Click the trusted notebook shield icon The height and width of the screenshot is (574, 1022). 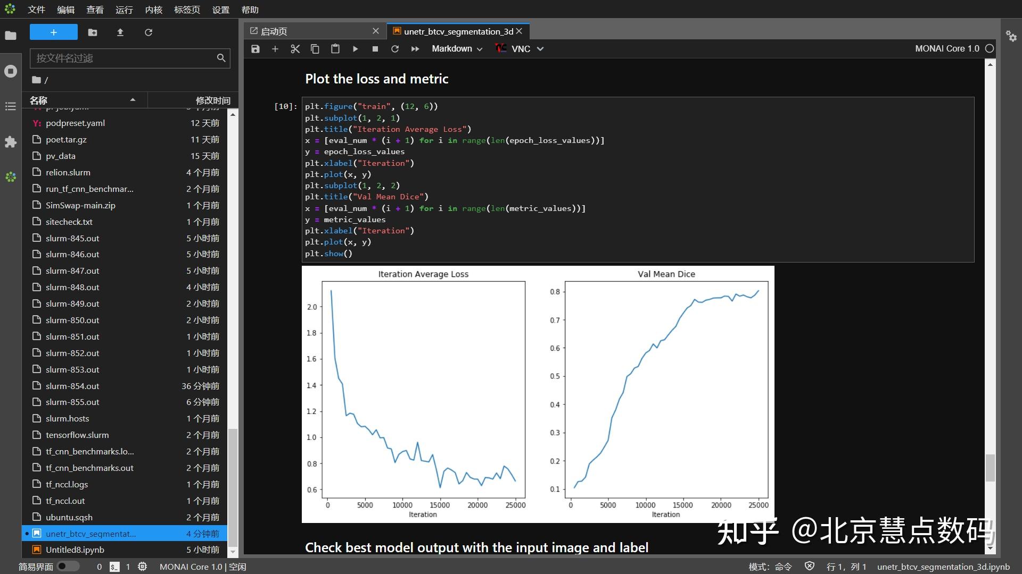810,567
